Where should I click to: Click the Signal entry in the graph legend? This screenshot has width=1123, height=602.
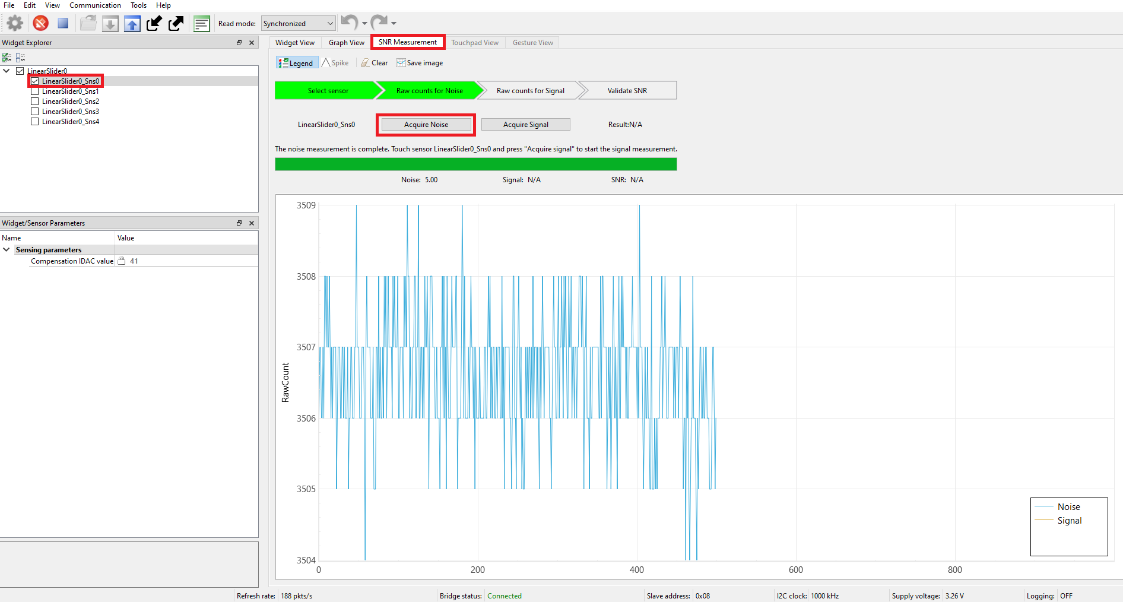tap(1058, 521)
